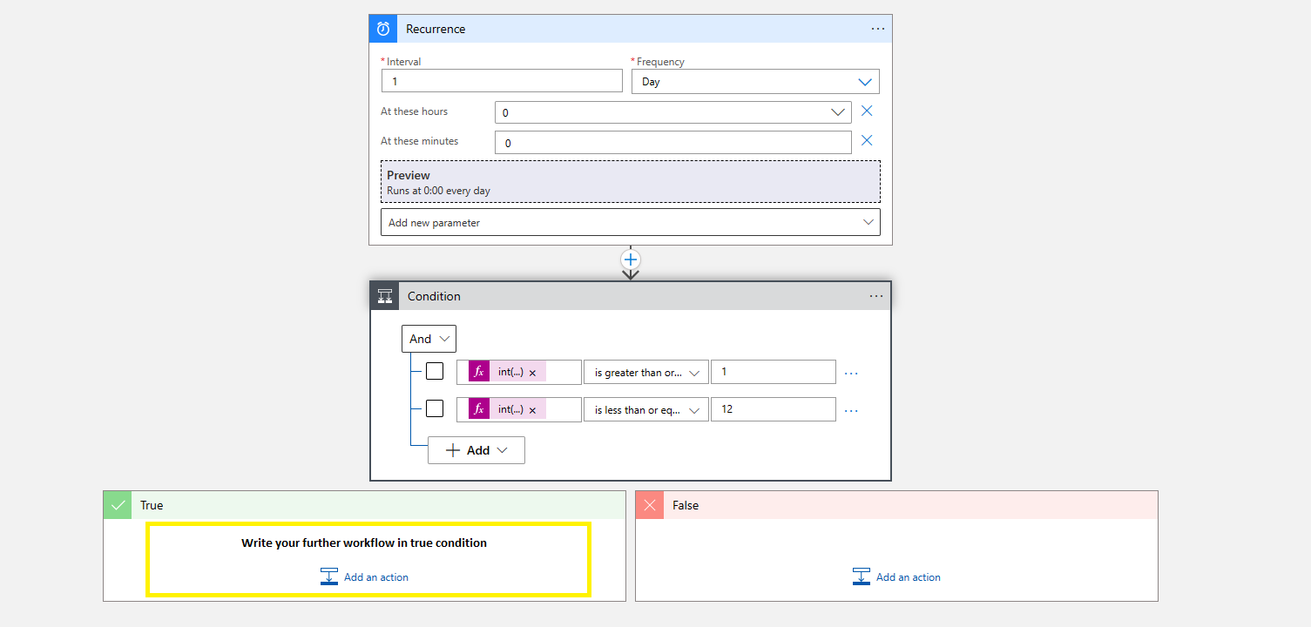Click the Add an action icon under False
This screenshot has width=1311, height=627.
[862, 576]
